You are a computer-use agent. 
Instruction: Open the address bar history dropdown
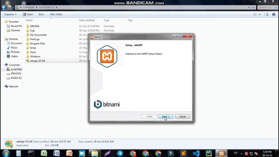[249, 7]
